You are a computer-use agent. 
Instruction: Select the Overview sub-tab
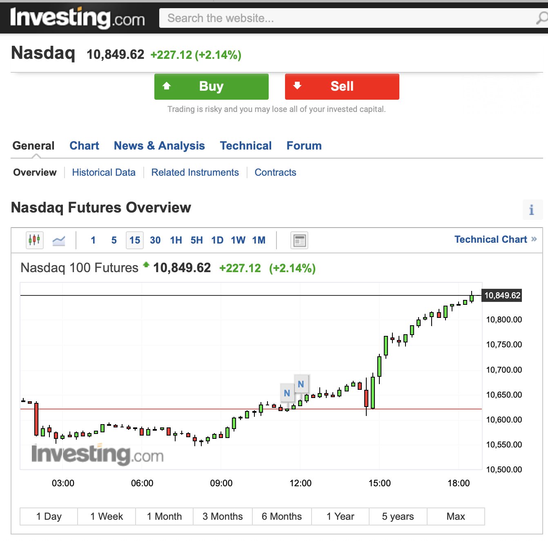pyautogui.click(x=35, y=172)
